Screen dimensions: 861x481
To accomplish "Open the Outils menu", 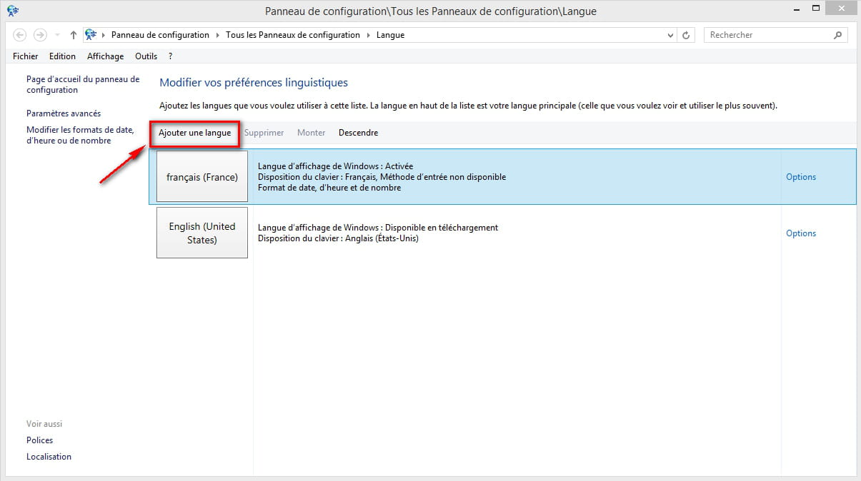I will [146, 56].
